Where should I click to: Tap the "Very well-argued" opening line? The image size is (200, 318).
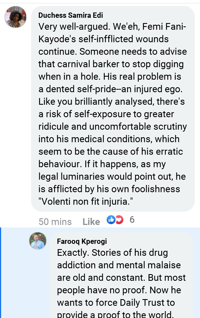pyautogui.click(x=74, y=27)
